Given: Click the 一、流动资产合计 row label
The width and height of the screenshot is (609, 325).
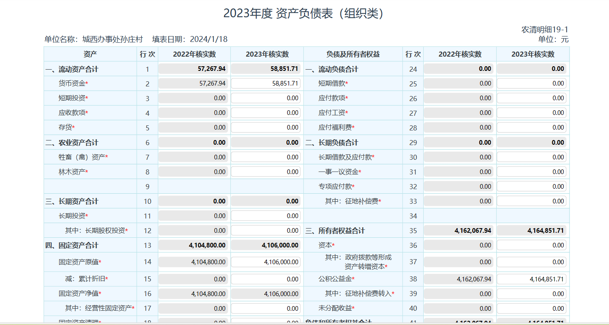Looking at the screenshot, I should [x=72, y=69].
